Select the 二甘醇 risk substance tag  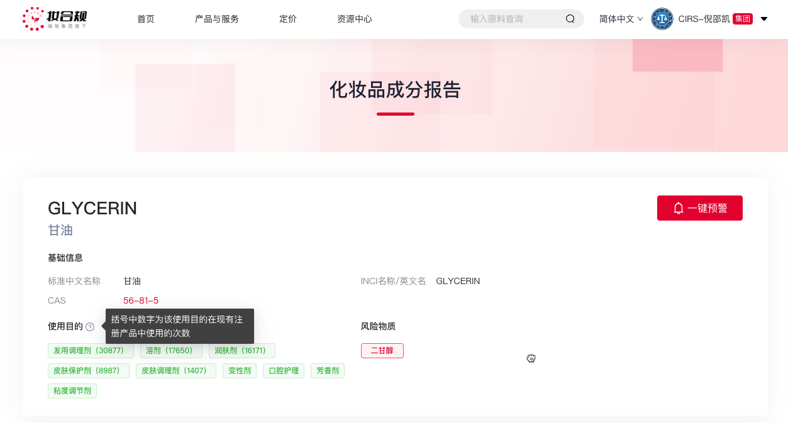coord(382,351)
